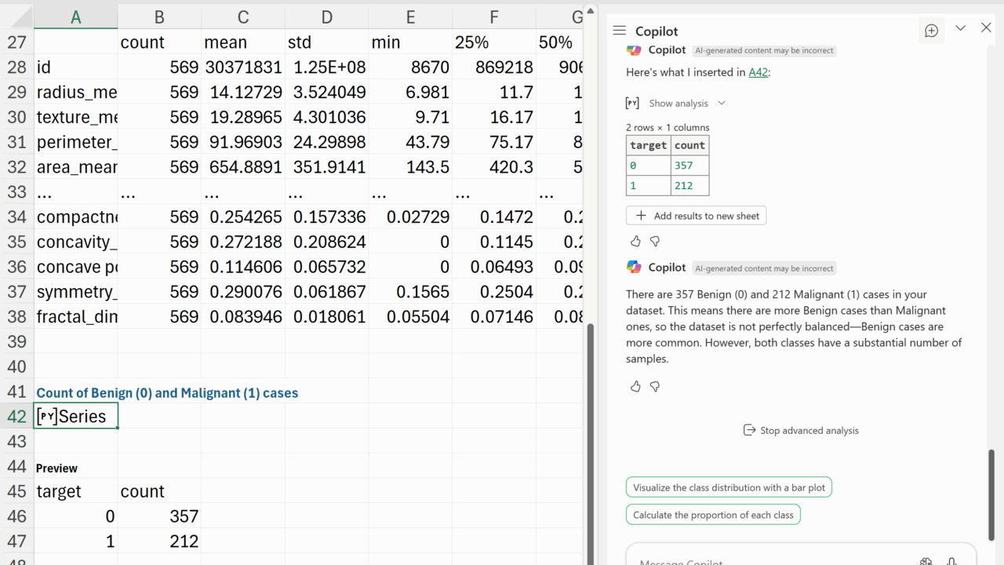
Task: Click Stop advanced analysis
Action: click(x=800, y=430)
